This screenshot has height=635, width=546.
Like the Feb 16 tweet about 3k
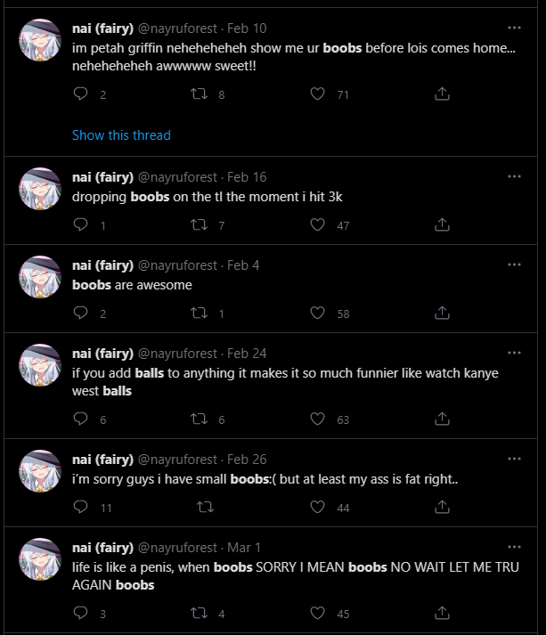point(318,225)
